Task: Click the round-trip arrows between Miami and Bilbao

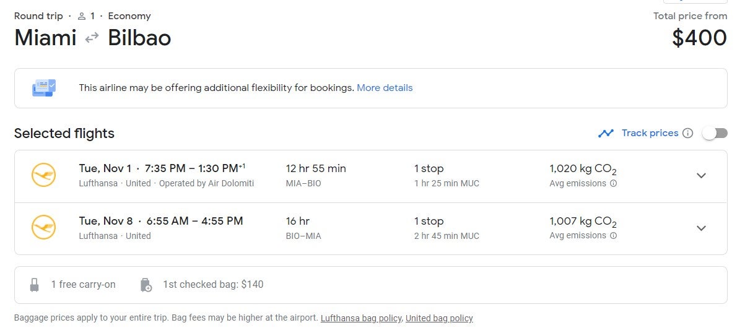Action: pyautogui.click(x=92, y=38)
